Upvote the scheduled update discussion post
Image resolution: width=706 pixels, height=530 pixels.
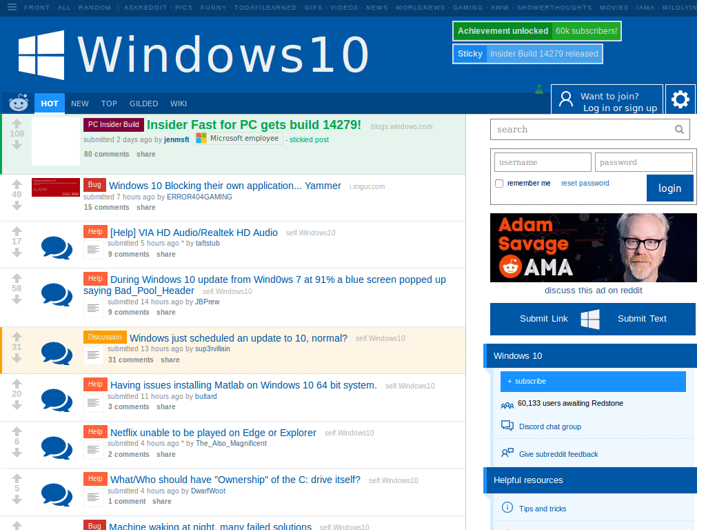point(17,336)
